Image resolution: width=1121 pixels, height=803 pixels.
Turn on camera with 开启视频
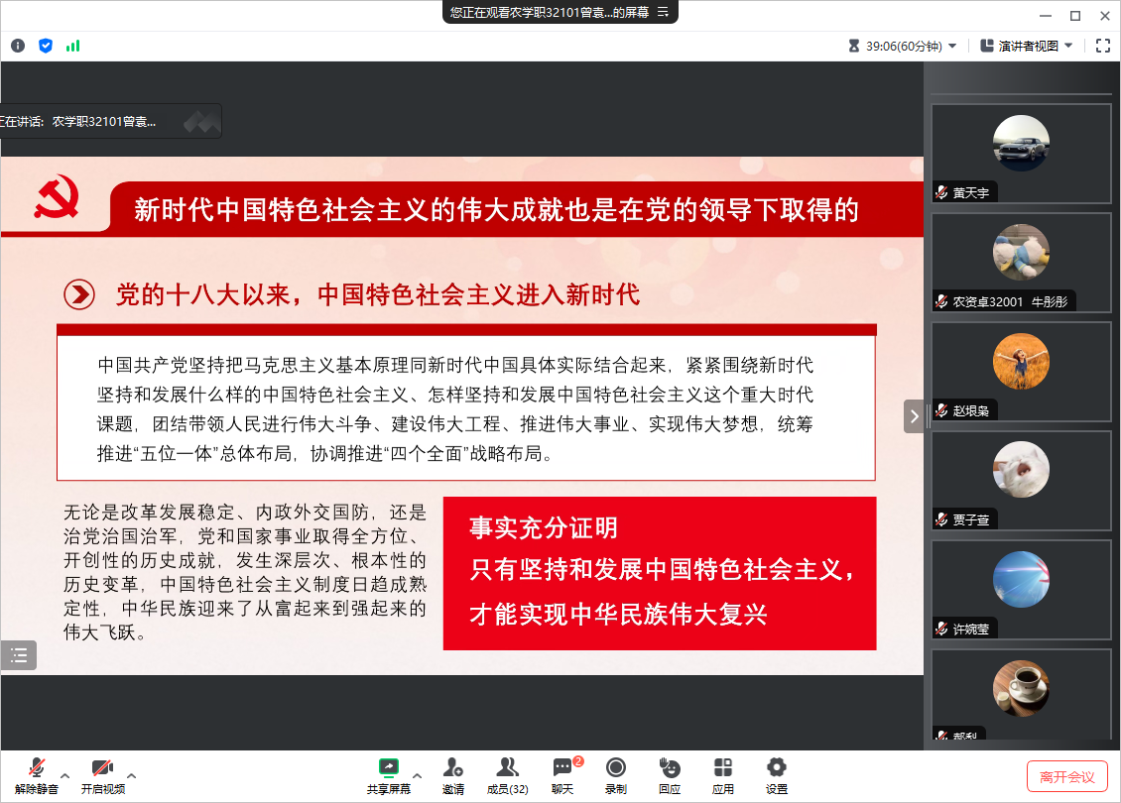coord(102,775)
